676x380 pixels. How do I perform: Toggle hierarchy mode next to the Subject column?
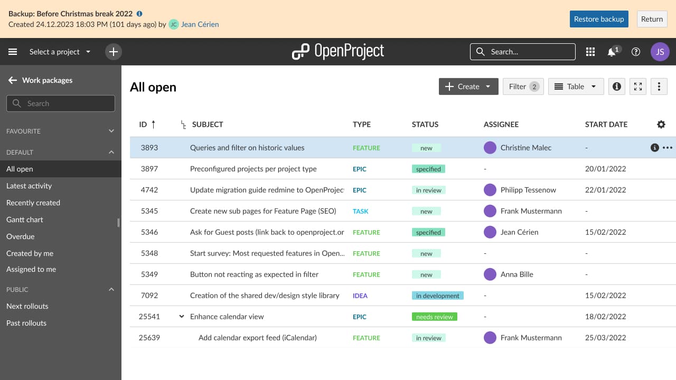183,125
